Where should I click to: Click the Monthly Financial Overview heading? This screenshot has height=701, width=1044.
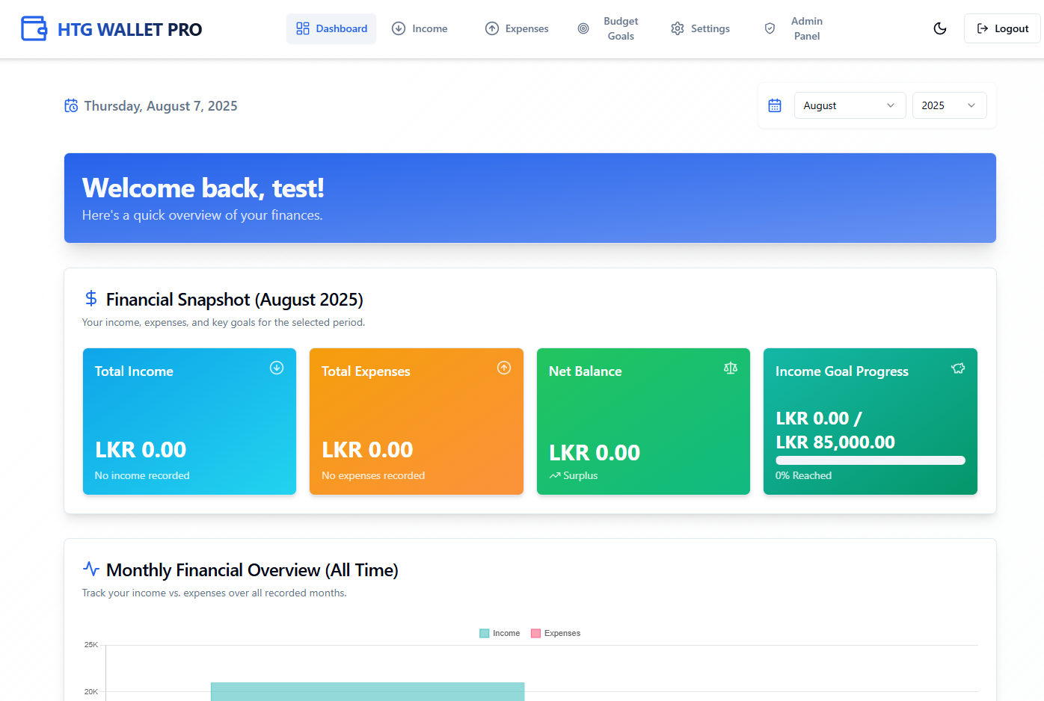(252, 570)
